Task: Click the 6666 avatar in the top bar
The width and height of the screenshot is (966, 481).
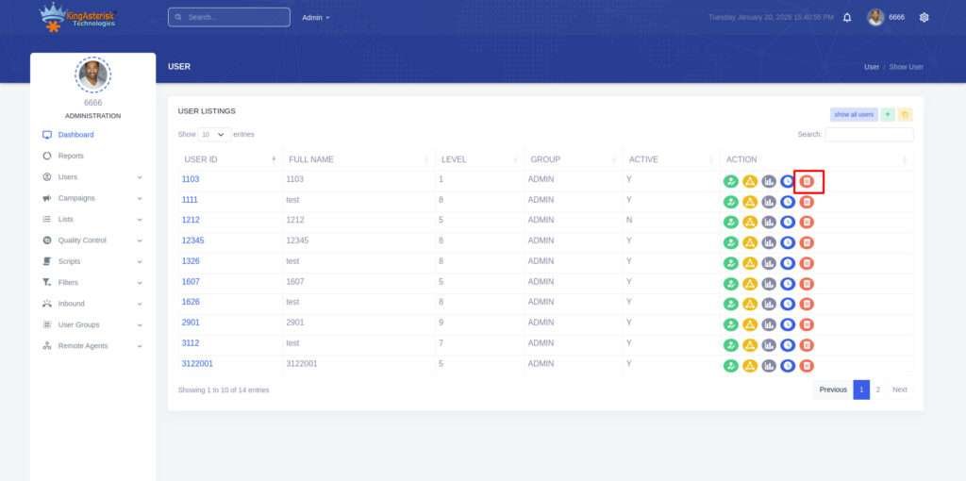Action: pos(875,17)
